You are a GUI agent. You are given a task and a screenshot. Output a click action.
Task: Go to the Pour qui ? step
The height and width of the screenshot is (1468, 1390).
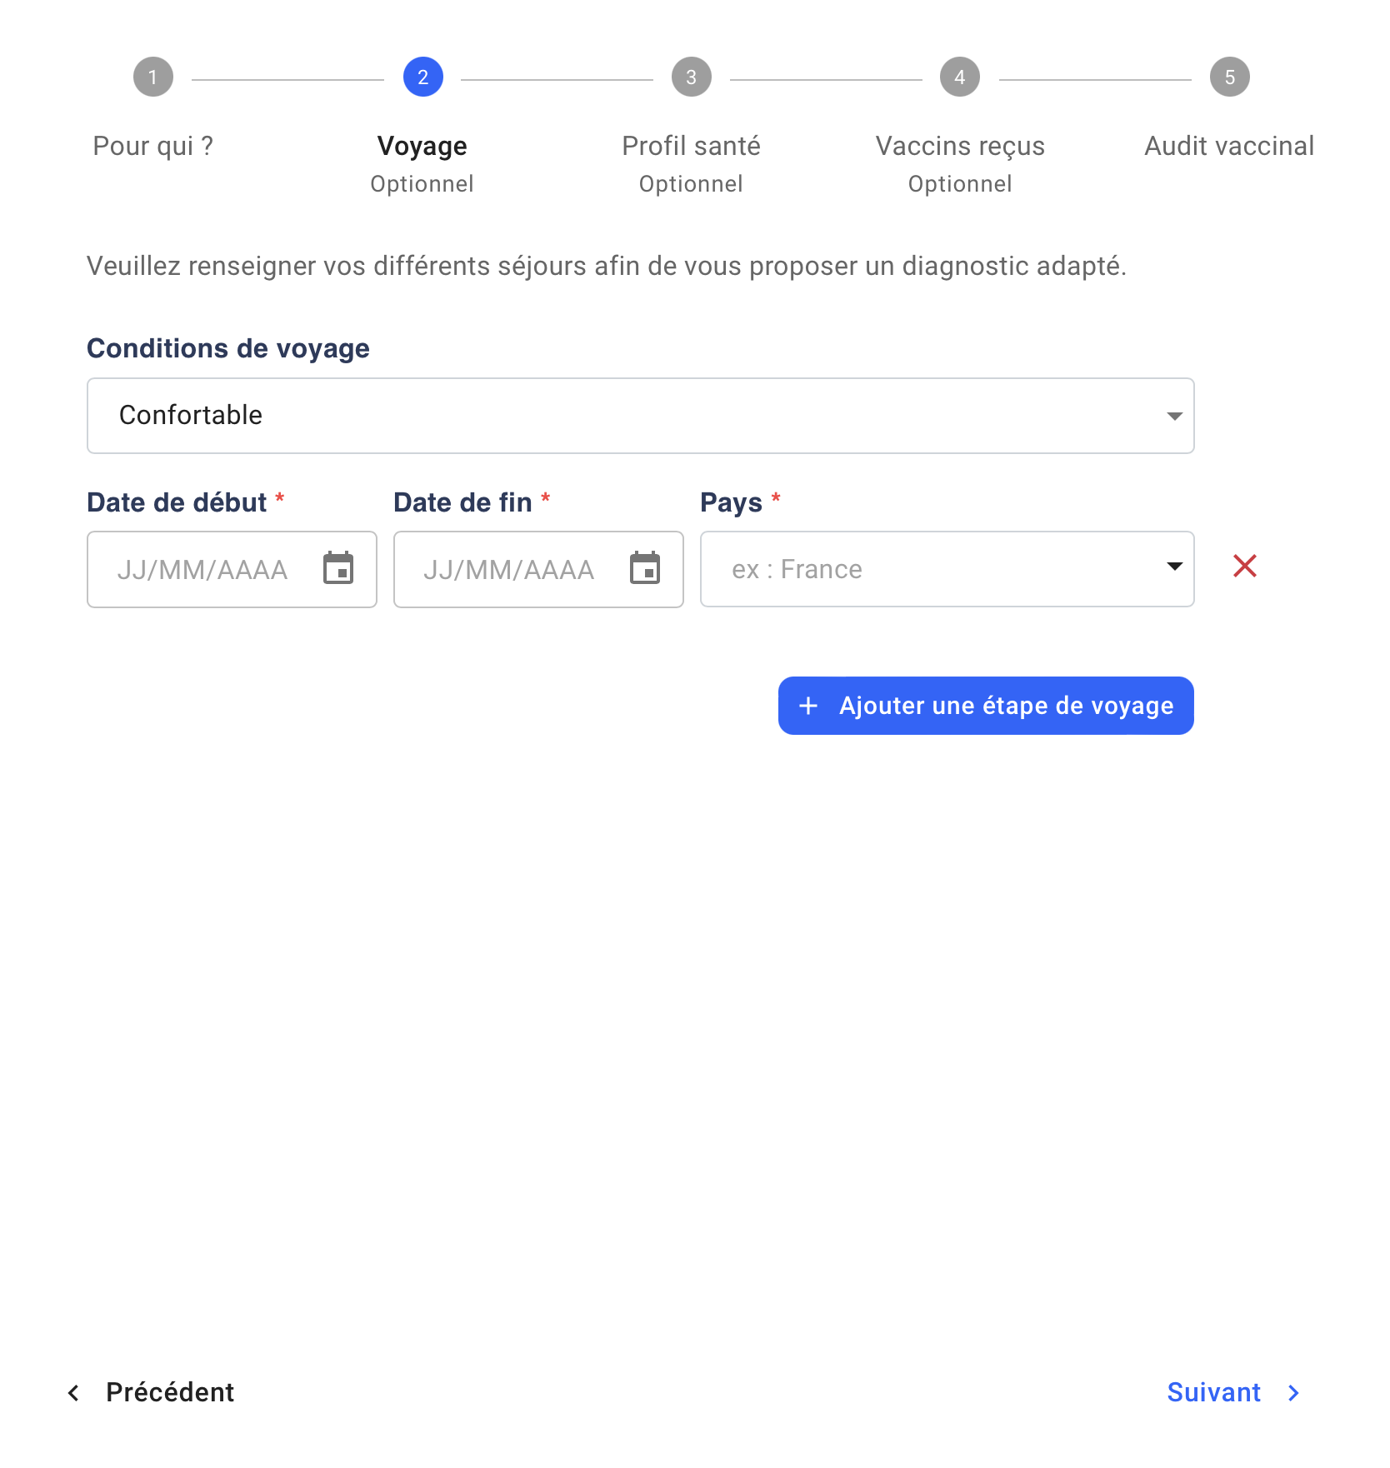point(153,146)
